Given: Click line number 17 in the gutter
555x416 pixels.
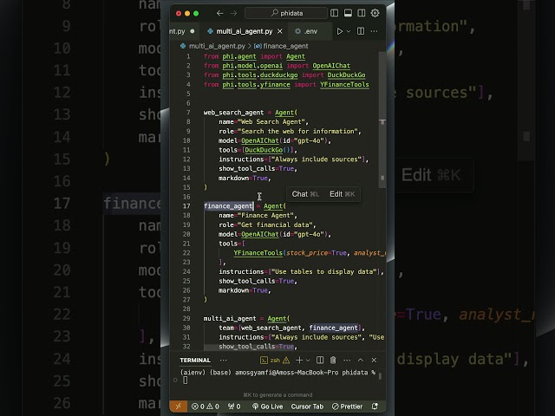Looking at the screenshot, I should [x=186, y=206].
